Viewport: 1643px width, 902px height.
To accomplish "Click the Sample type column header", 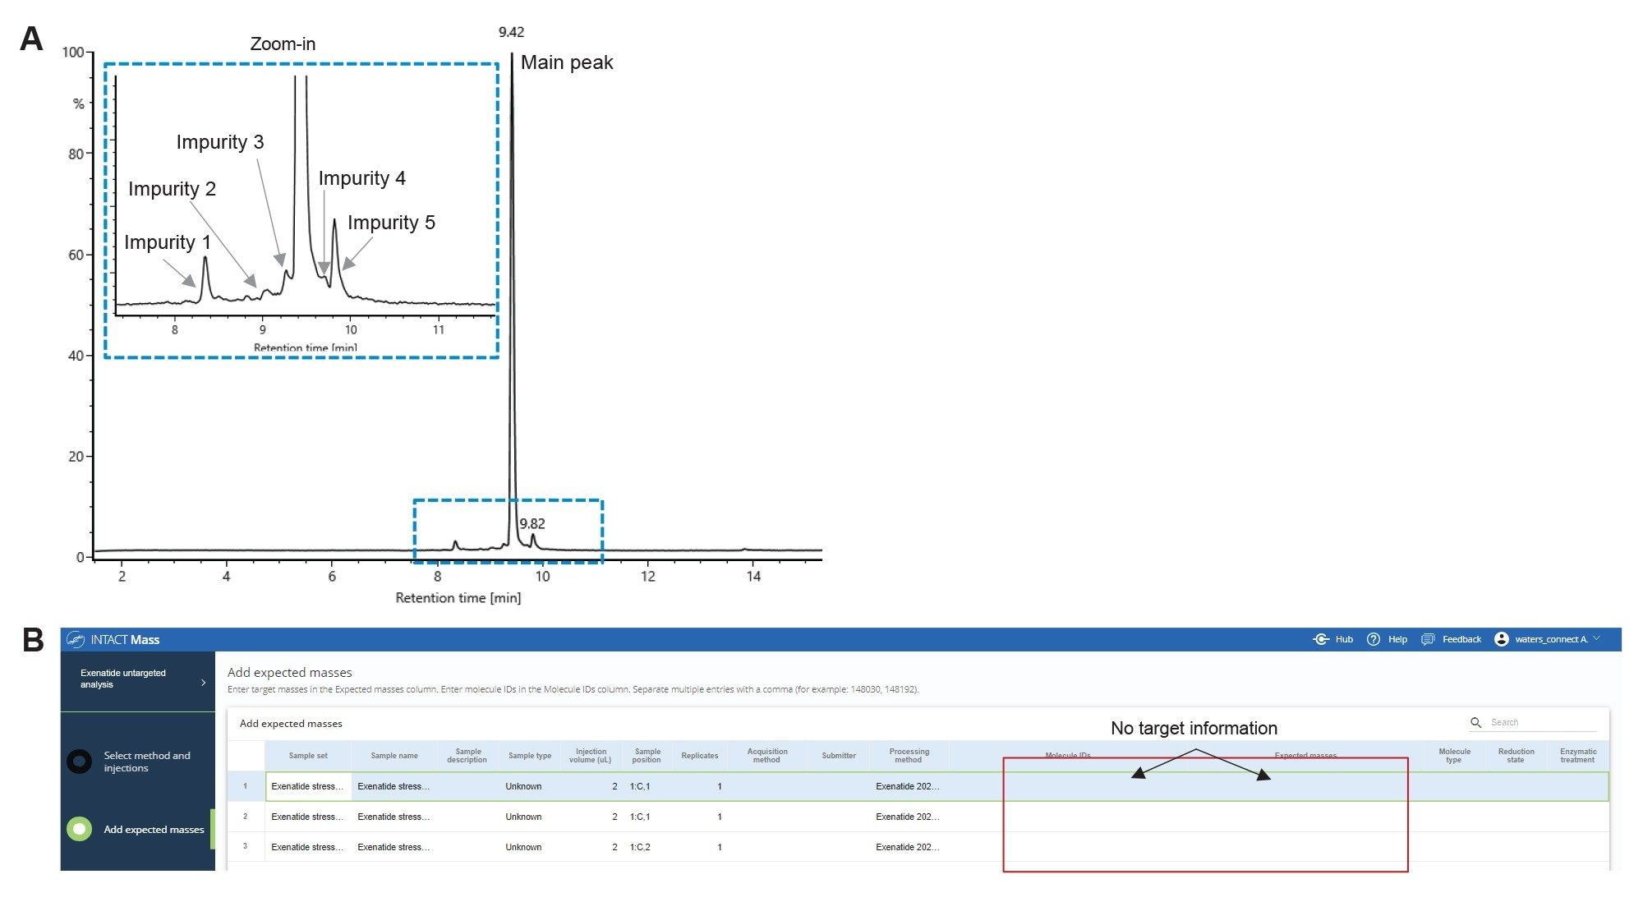I will (530, 756).
